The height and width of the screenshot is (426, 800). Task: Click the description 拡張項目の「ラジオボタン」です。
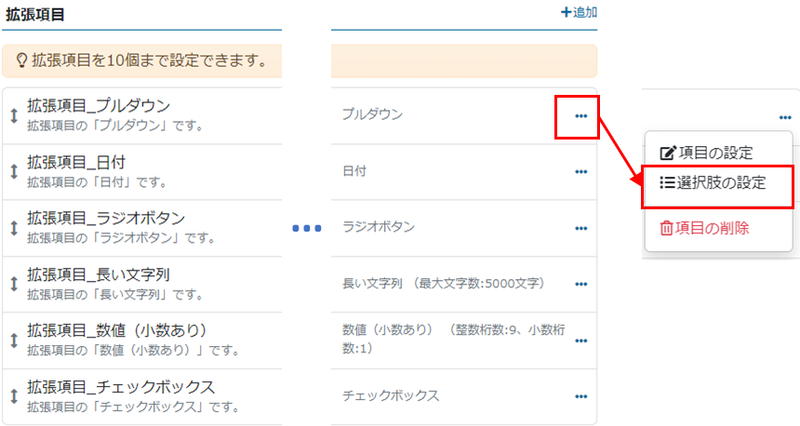point(122,238)
